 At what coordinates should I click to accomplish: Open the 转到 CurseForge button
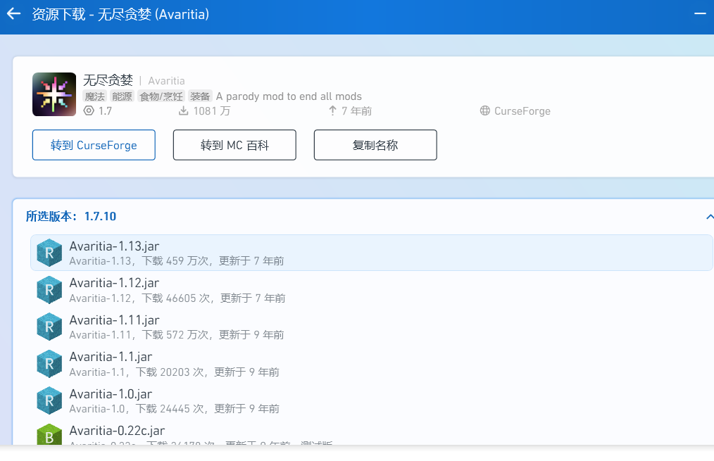point(94,145)
